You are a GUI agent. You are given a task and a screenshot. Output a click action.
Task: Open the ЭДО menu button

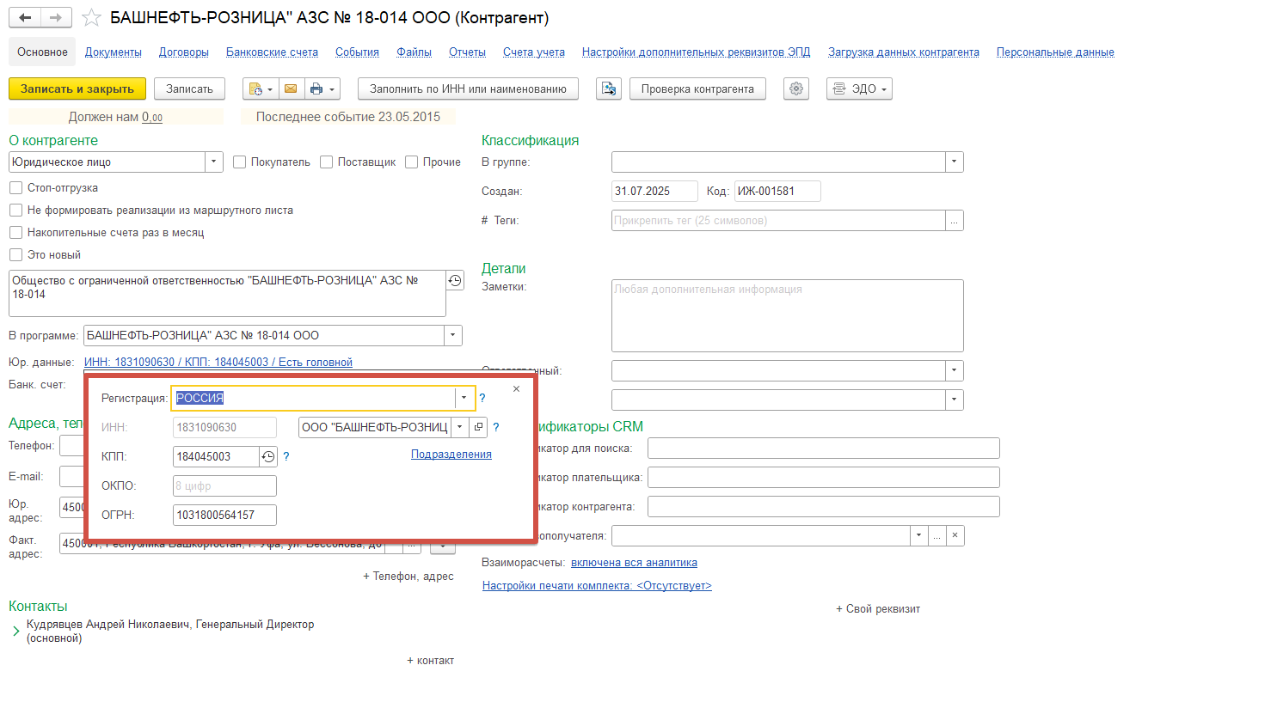[859, 88]
